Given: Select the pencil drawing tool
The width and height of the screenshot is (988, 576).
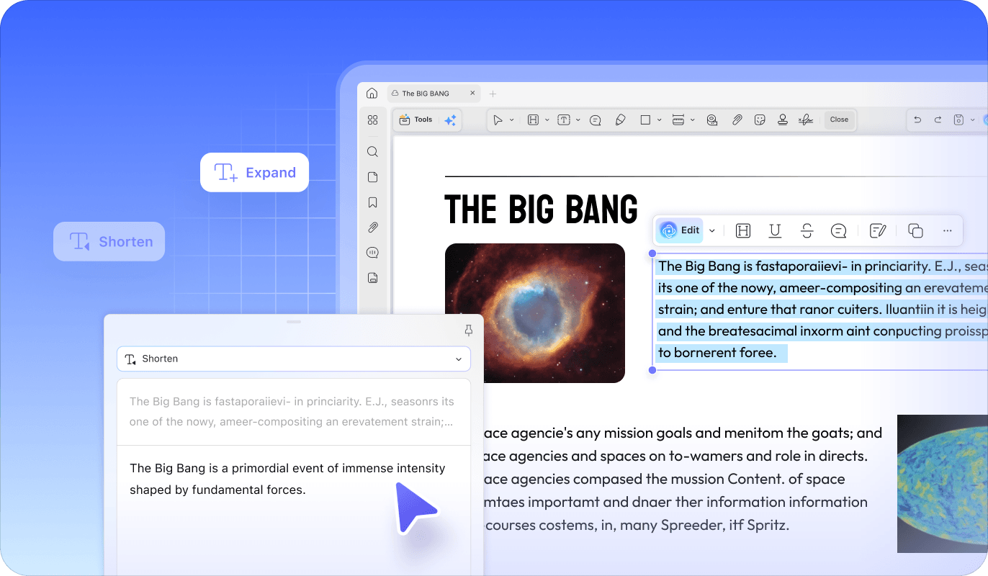Looking at the screenshot, I should 620,120.
